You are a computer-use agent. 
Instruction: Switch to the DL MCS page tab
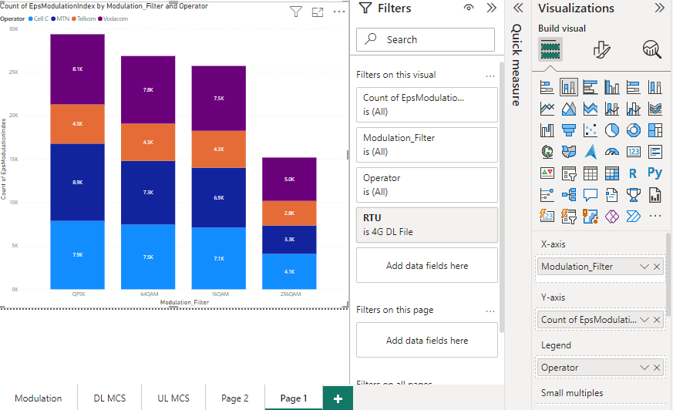pos(109,398)
